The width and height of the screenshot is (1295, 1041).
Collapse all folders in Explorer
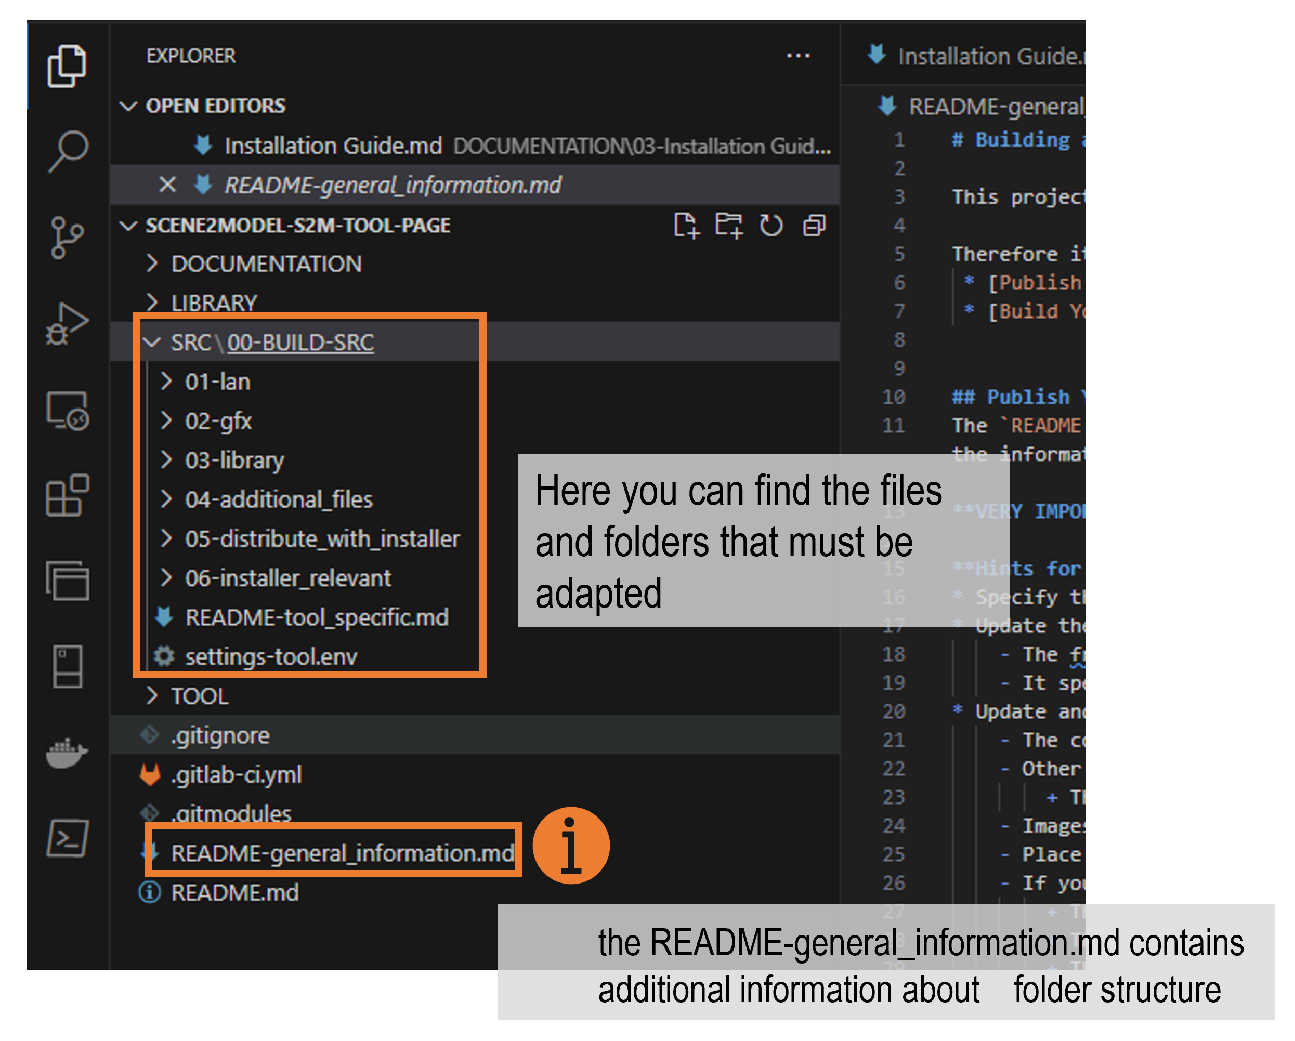(814, 226)
